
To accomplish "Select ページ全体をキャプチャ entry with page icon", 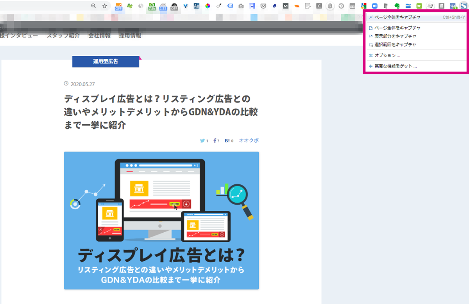I will [416, 28].
